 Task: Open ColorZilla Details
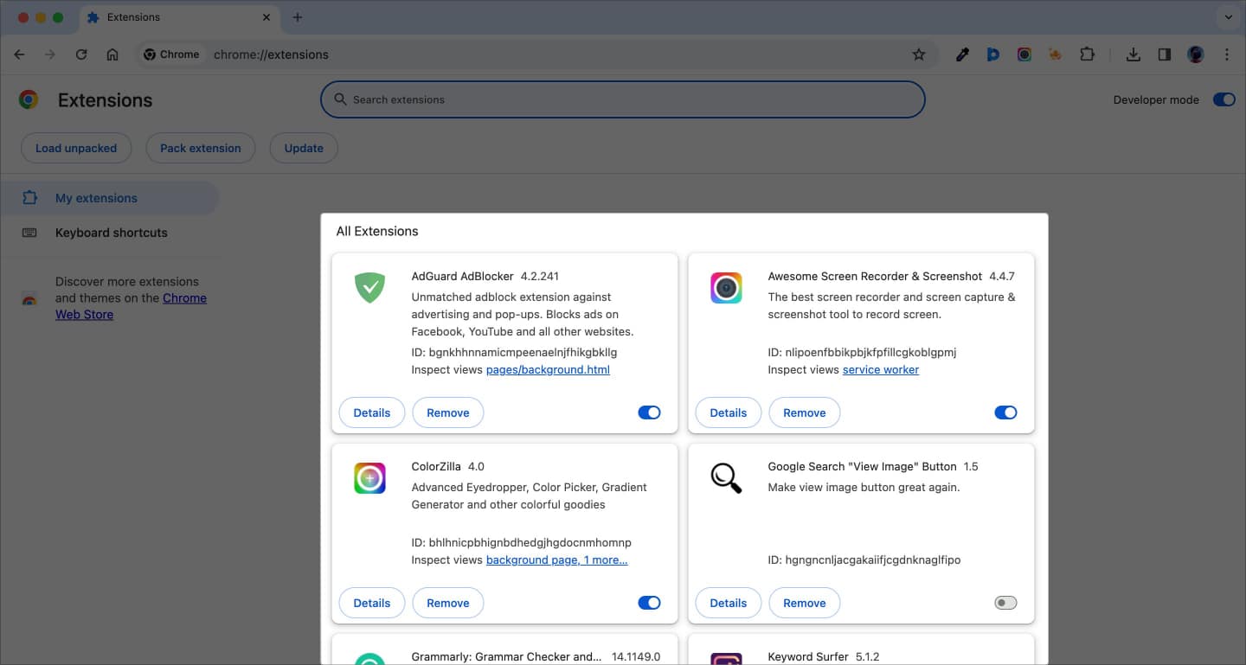click(372, 603)
